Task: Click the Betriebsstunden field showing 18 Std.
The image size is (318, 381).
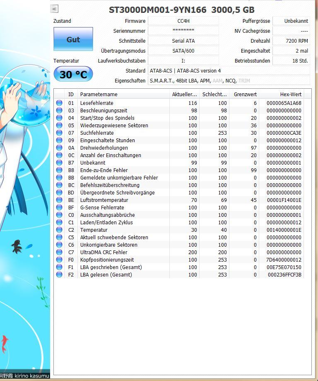Action: click(291, 61)
